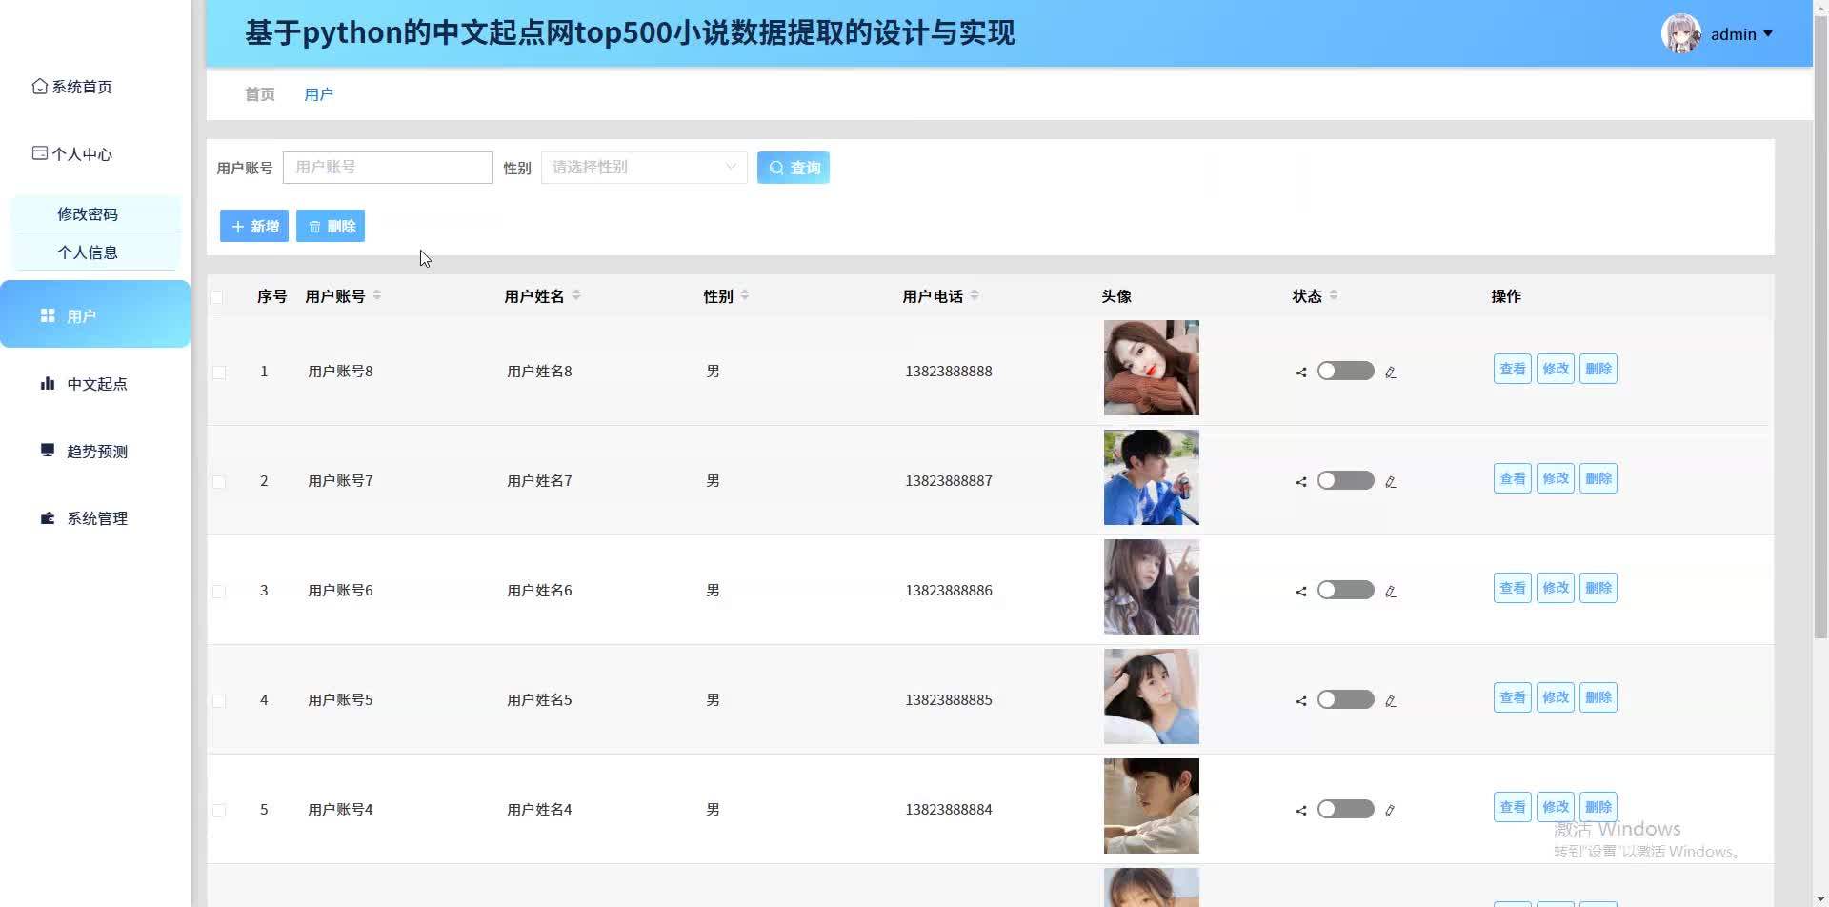This screenshot has width=1829, height=907.
Task: Open 修改密码 in the sidebar
Action: click(x=88, y=214)
